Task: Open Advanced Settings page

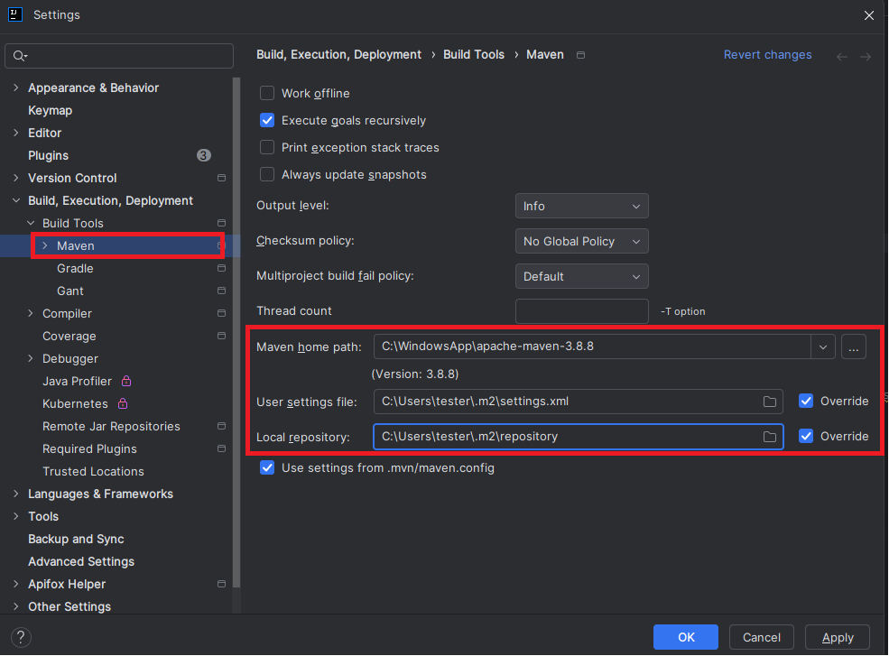Action: [x=81, y=561]
